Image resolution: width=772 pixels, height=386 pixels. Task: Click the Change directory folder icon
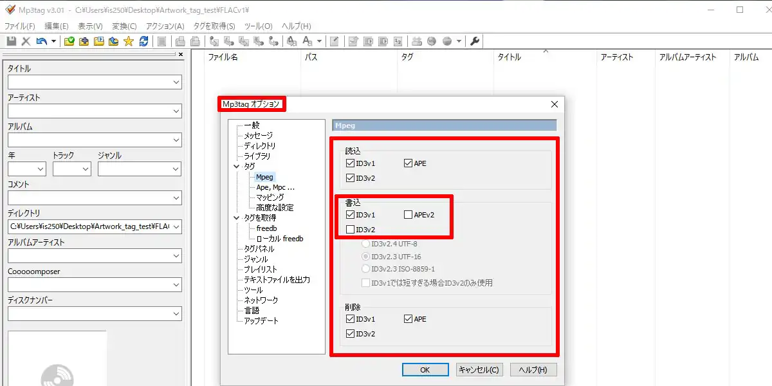(69, 41)
